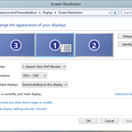Click the Identify button
132x132 pixels.
[x=125, y=44]
